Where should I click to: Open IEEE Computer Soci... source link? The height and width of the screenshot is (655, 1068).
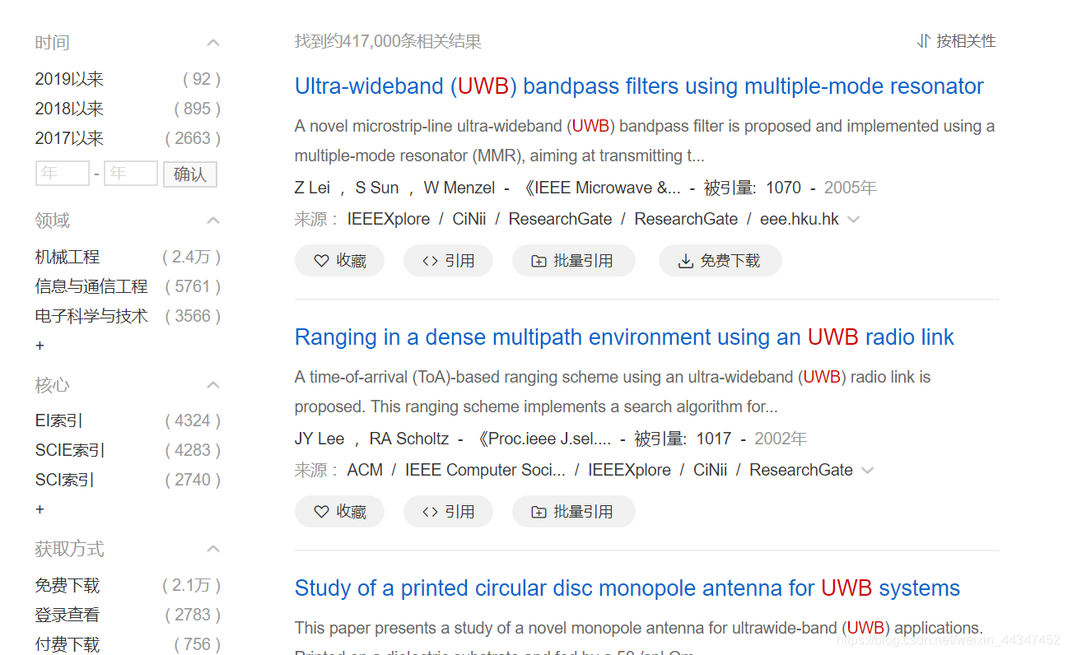pyautogui.click(x=485, y=471)
